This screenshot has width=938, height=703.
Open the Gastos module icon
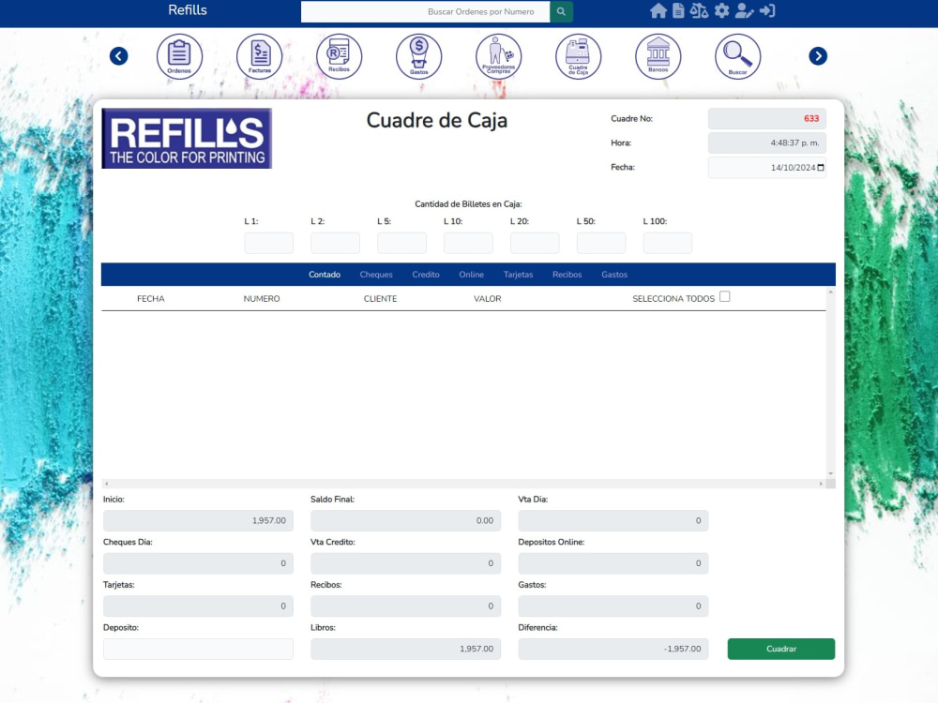pyautogui.click(x=418, y=56)
